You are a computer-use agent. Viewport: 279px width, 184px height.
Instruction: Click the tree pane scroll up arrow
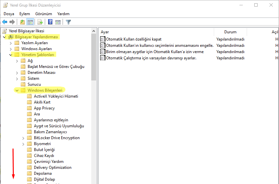94,31
